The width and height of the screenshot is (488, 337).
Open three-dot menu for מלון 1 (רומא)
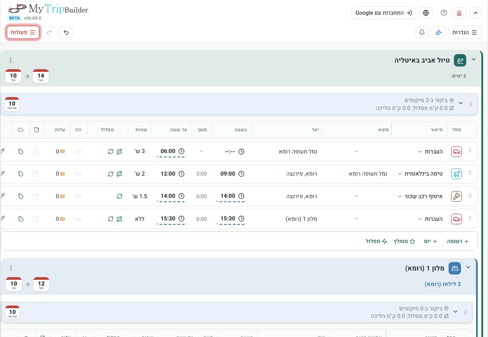[x=11, y=268]
